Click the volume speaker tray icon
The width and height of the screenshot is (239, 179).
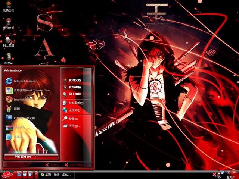click(219, 177)
